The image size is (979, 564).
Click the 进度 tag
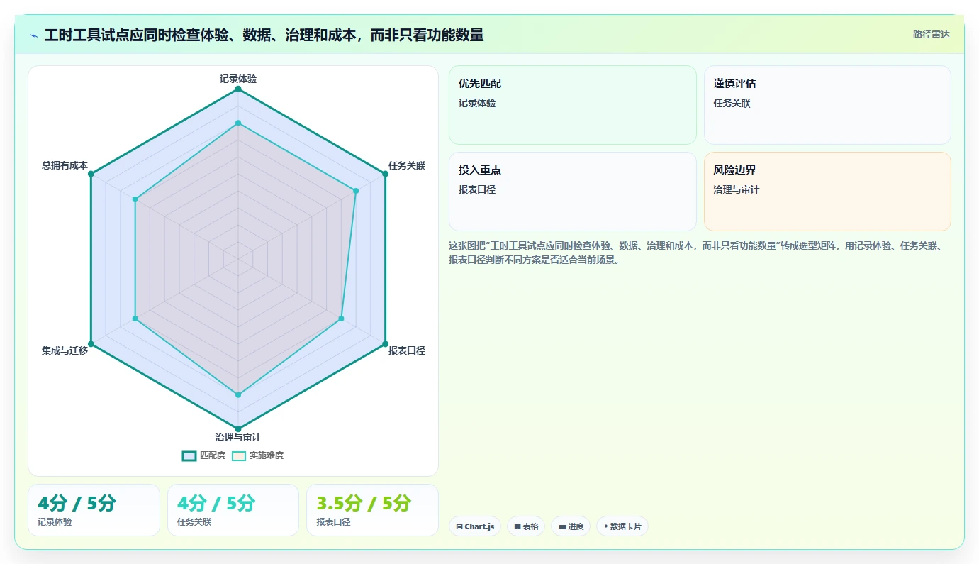(x=571, y=526)
